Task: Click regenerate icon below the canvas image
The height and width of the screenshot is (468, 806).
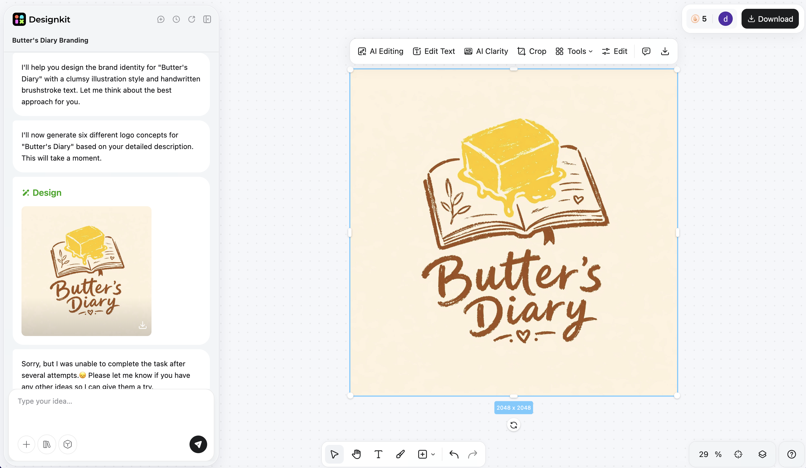Action: (514, 425)
